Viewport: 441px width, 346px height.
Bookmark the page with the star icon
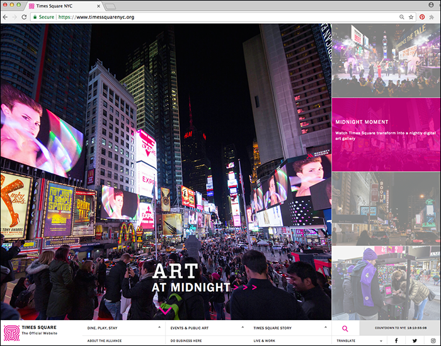tap(411, 17)
